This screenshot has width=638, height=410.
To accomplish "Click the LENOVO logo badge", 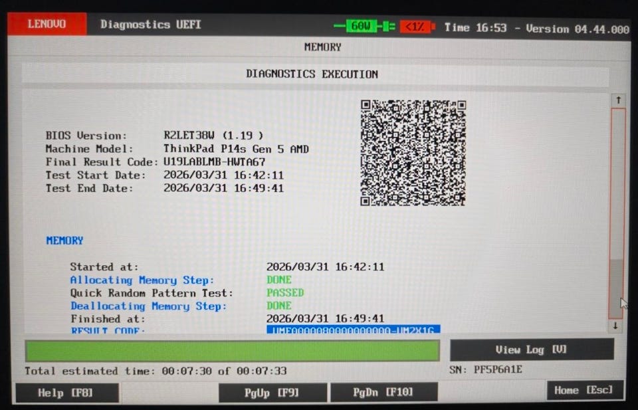I will (x=47, y=24).
